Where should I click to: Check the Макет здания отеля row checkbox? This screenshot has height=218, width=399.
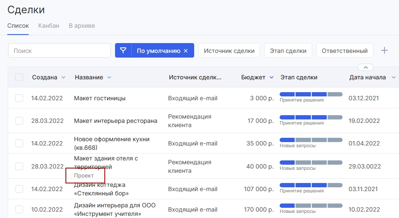(x=19, y=166)
